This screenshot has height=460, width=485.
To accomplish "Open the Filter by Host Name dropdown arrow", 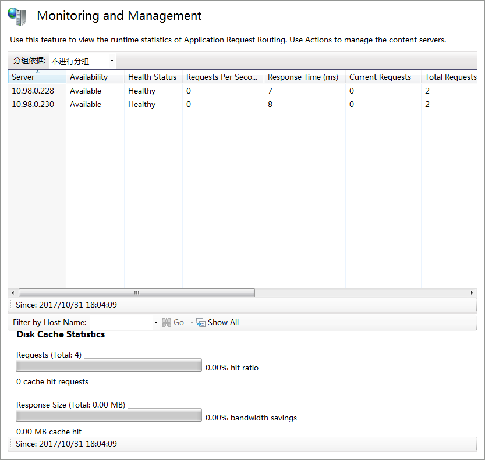I will click(x=156, y=323).
